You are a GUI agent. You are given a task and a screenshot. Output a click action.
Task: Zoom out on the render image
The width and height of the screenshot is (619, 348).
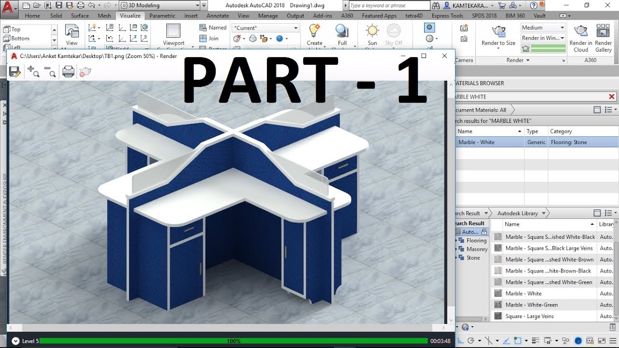point(50,72)
